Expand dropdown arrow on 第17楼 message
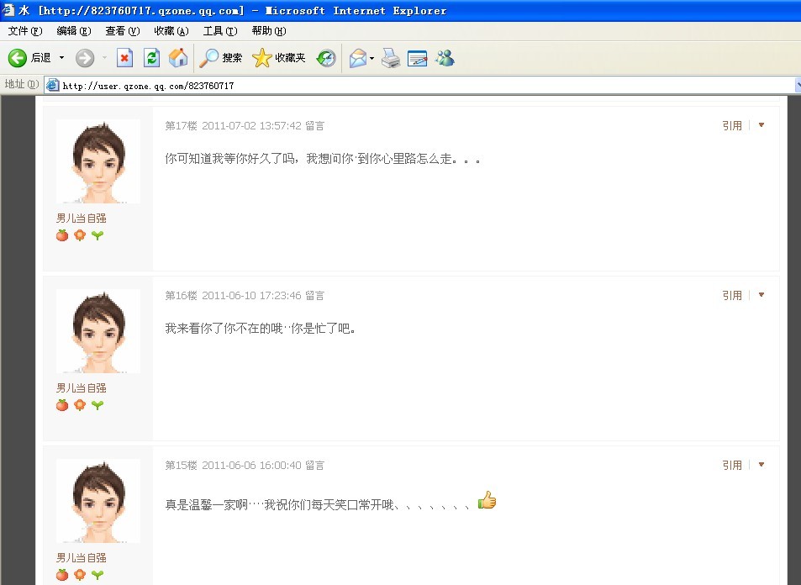Image resolution: width=801 pixels, height=585 pixels. pyautogui.click(x=761, y=125)
